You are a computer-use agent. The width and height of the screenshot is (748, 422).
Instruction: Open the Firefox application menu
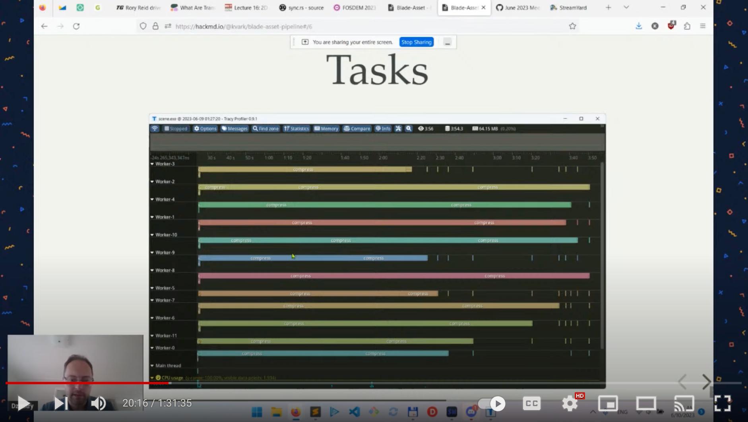(703, 26)
